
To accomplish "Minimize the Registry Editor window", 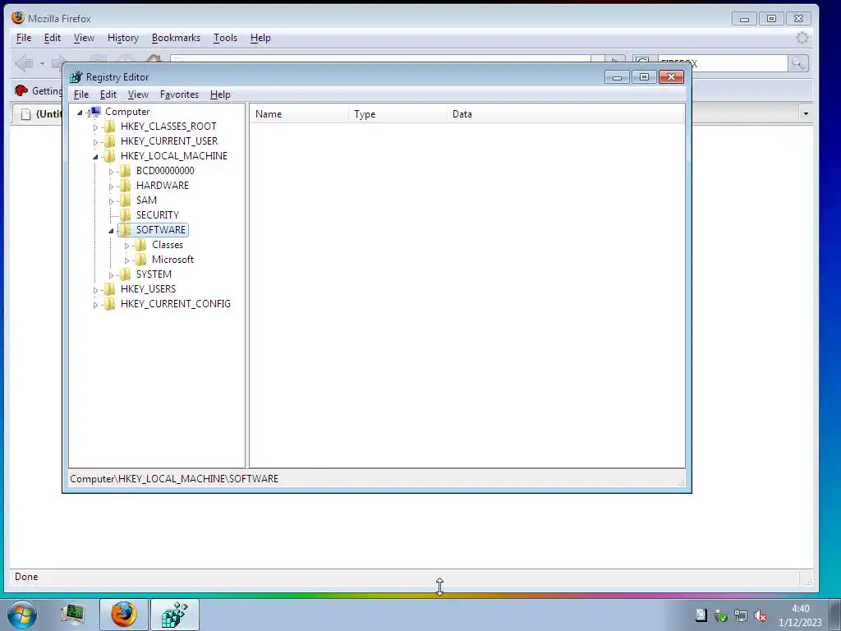I will [618, 77].
